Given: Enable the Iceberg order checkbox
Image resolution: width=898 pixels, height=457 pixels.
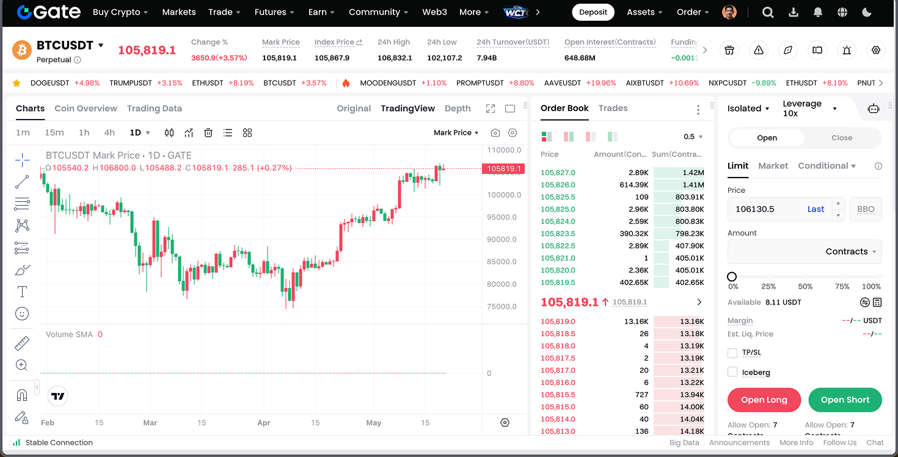Looking at the screenshot, I should 732,372.
